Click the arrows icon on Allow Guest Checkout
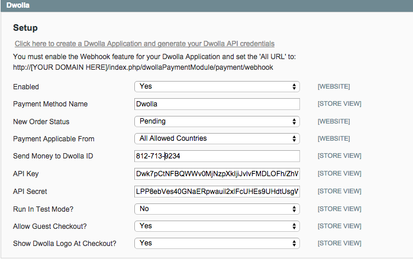 click(294, 226)
